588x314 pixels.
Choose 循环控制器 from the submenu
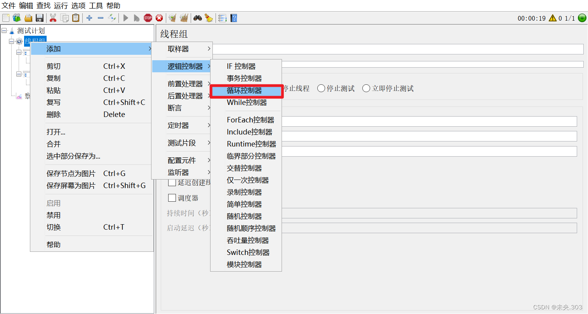246,91
